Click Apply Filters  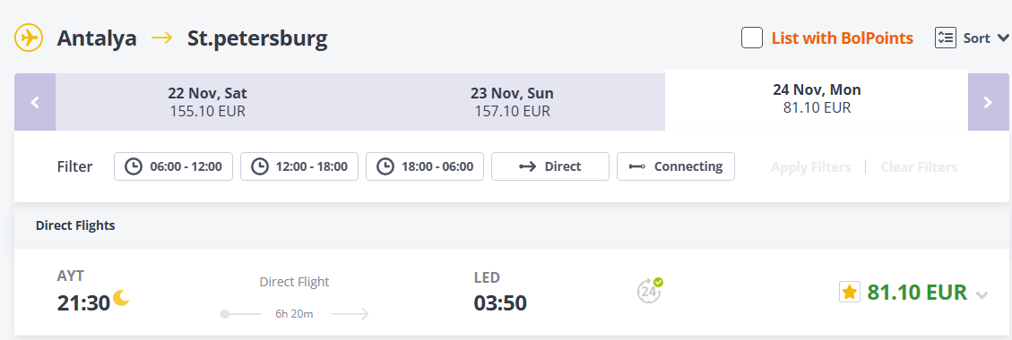(810, 167)
